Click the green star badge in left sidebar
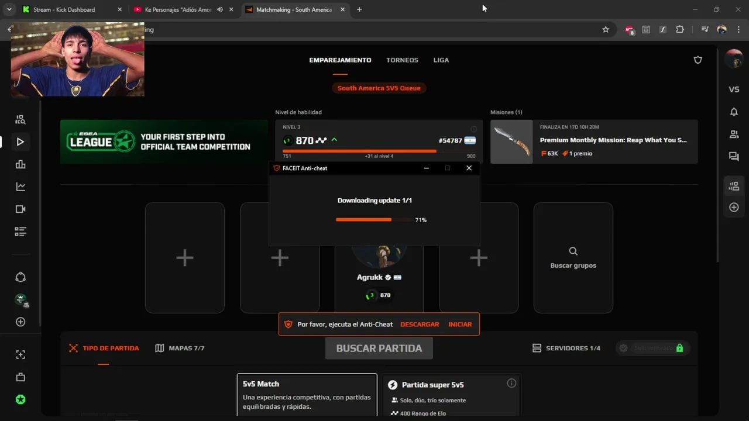Screen dimensions: 749x421 [20, 399]
